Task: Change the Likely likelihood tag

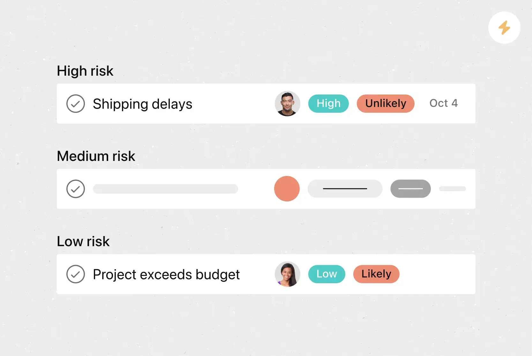Action: pyautogui.click(x=376, y=274)
